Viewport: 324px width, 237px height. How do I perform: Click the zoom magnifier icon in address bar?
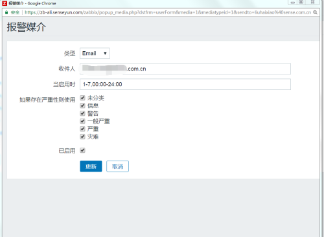pyautogui.click(x=315, y=12)
